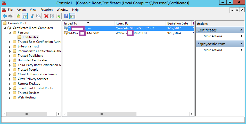The width and height of the screenshot is (246, 124).
Task: Toggle Show/Hide Console Tree icon
Action: [x=25, y=16]
